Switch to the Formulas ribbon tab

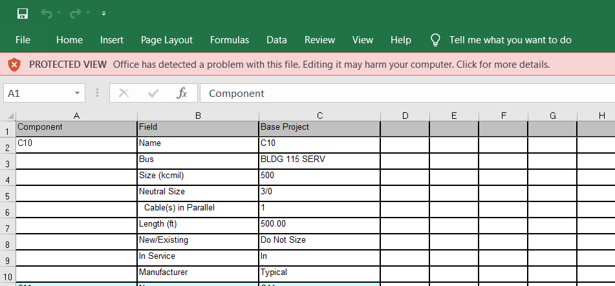pos(229,40)
